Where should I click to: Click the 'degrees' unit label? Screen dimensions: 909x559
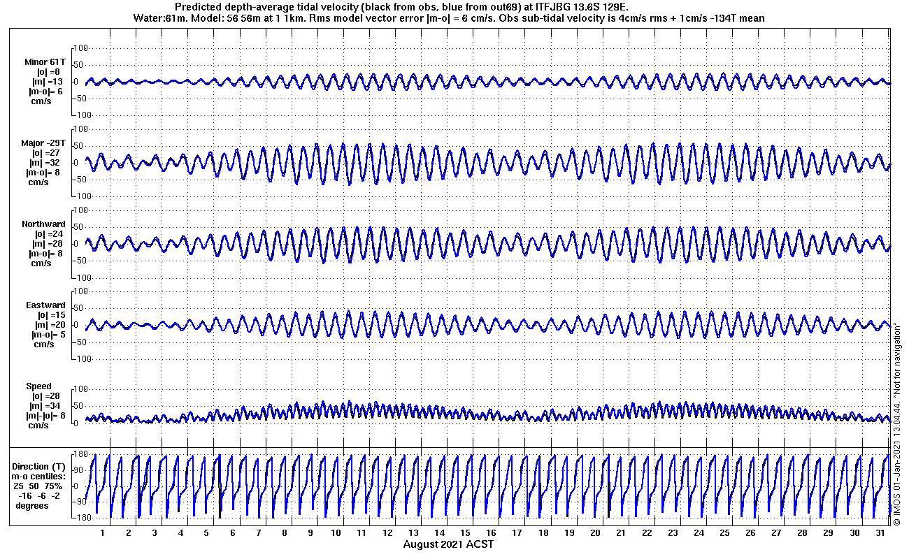tap(32, 505)
